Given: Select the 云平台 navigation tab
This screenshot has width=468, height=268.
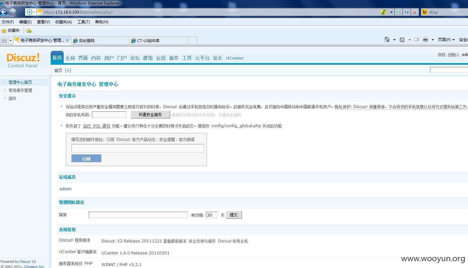Looking at the screenshot, I should tap(202, 58).
